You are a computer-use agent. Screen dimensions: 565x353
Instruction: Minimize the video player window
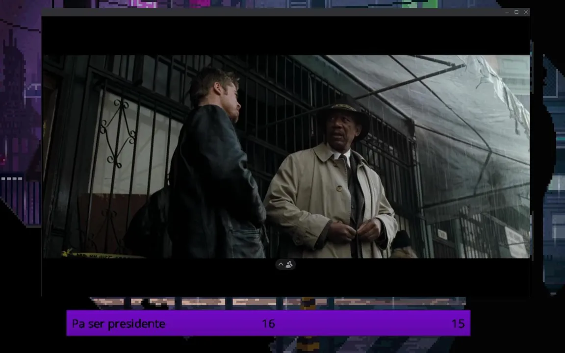[507, 12]
